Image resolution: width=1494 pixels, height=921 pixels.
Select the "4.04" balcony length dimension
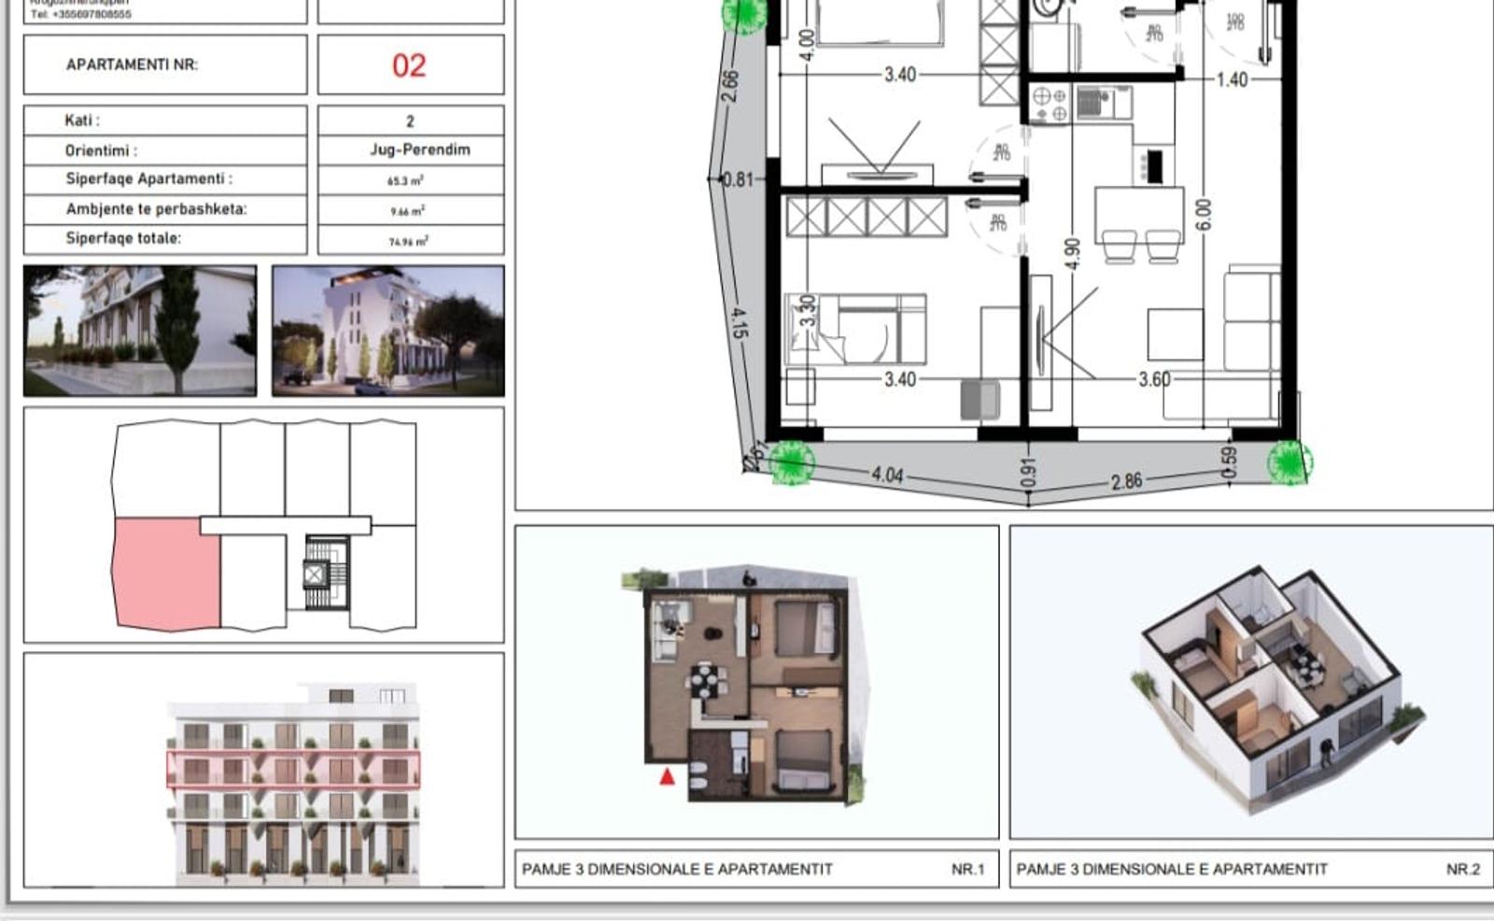point(887,475)
